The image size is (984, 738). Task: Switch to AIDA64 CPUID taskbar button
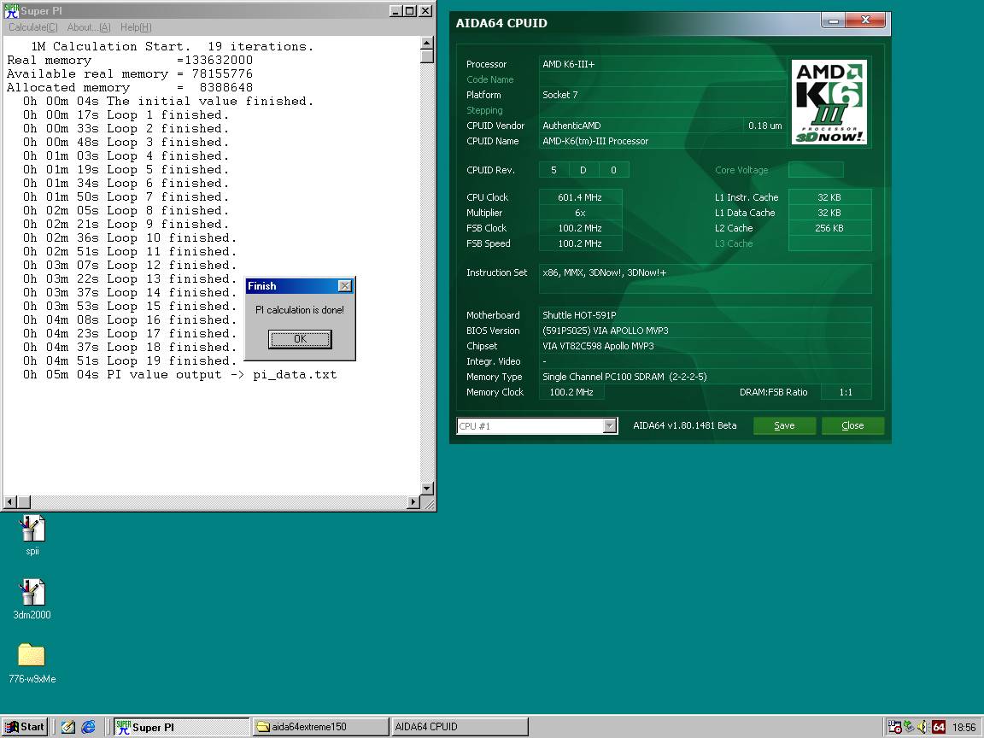coord(459,727)
